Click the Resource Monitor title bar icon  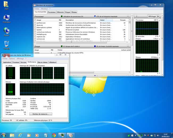pos(35,5)
